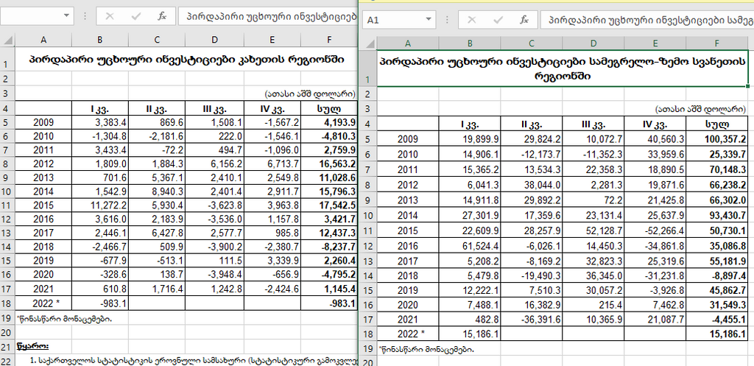Click year cell 2022 * in left table
This screenshot has width=754, height=366.
(x=43, y=304)
